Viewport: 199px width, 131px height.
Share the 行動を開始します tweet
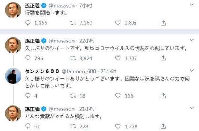click(163, 23)
